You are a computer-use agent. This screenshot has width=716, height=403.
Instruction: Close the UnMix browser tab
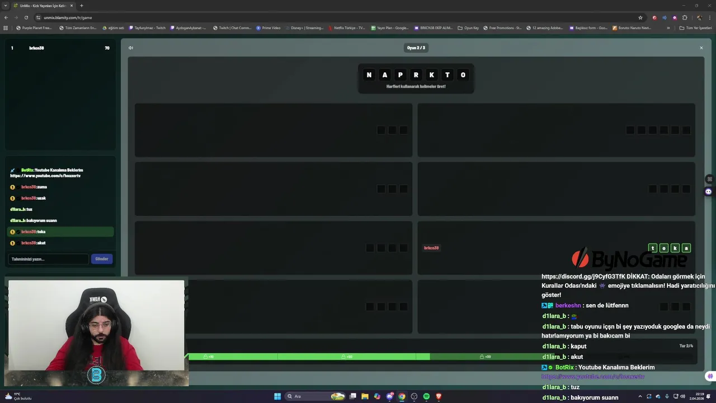[x=72, y=6]
